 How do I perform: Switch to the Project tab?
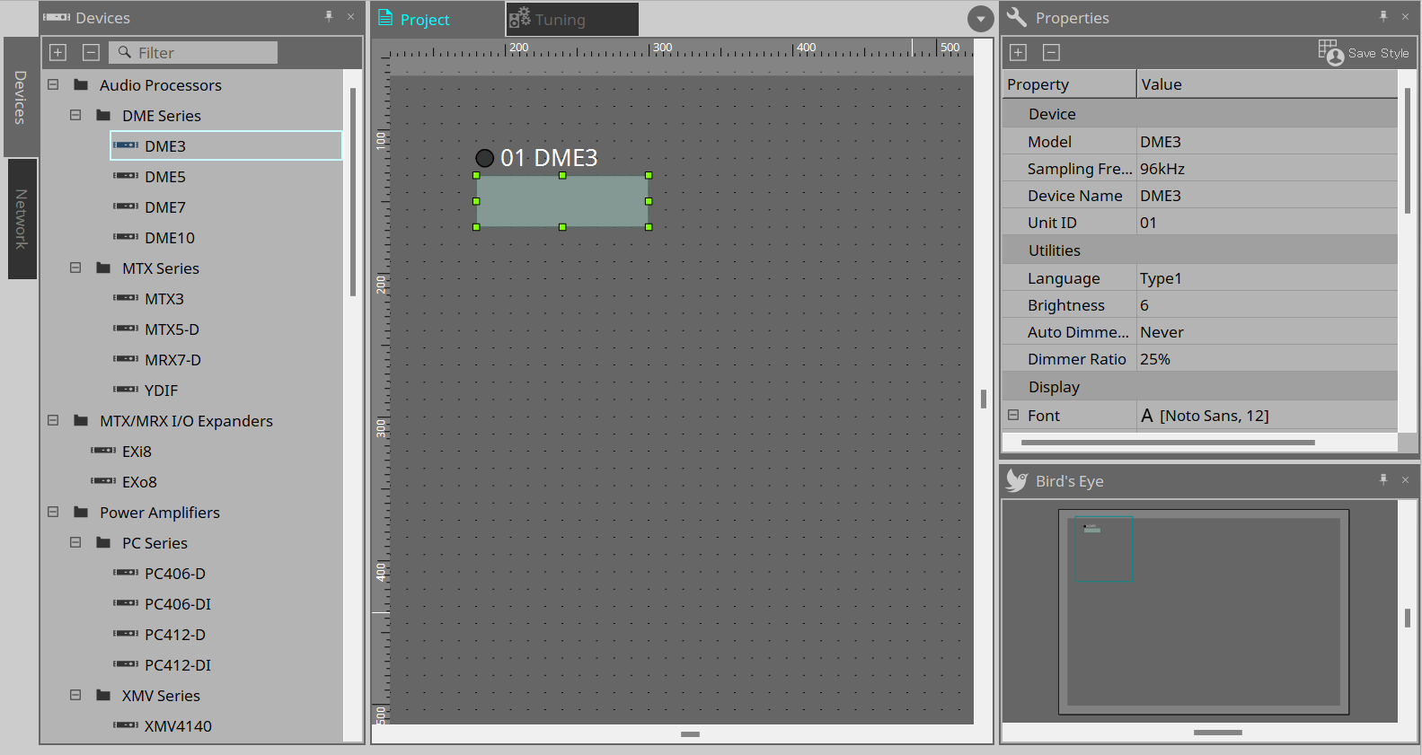click(437, 19)
